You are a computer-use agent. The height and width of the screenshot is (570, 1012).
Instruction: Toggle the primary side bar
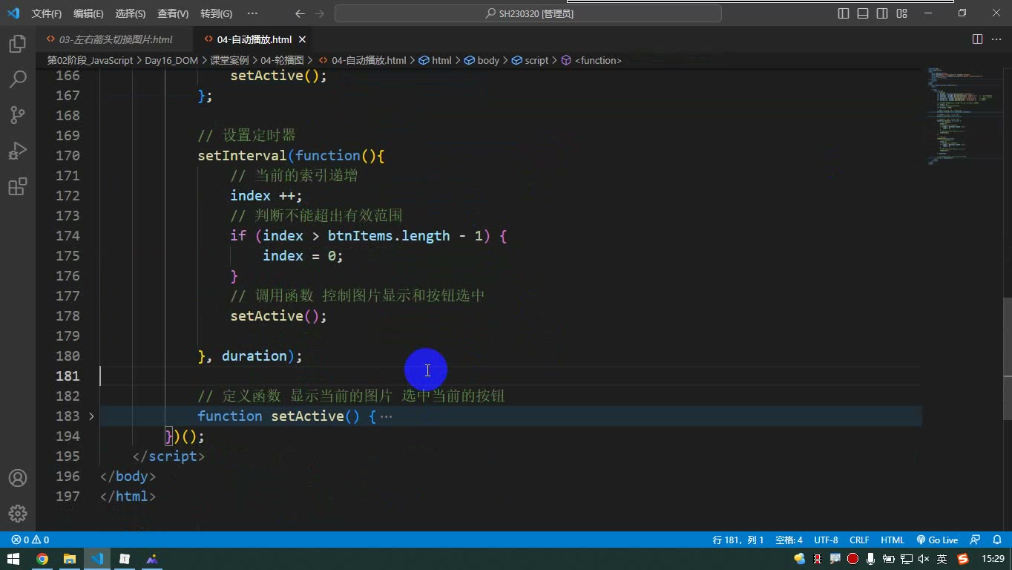click(844, 13)
